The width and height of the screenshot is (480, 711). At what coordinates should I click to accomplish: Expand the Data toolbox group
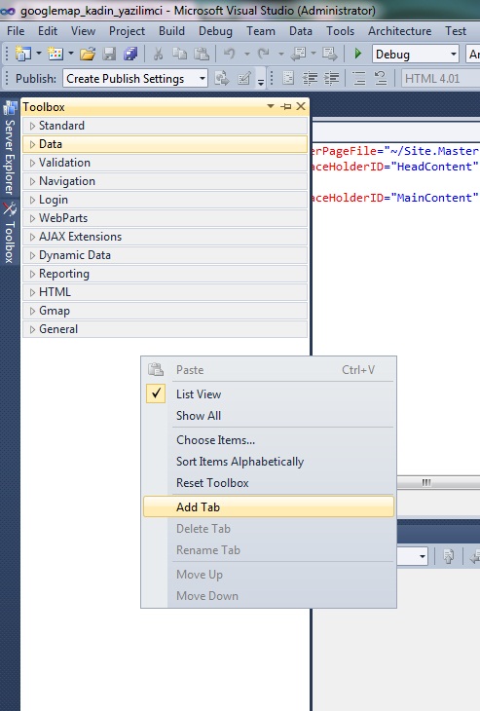(32, 144)
